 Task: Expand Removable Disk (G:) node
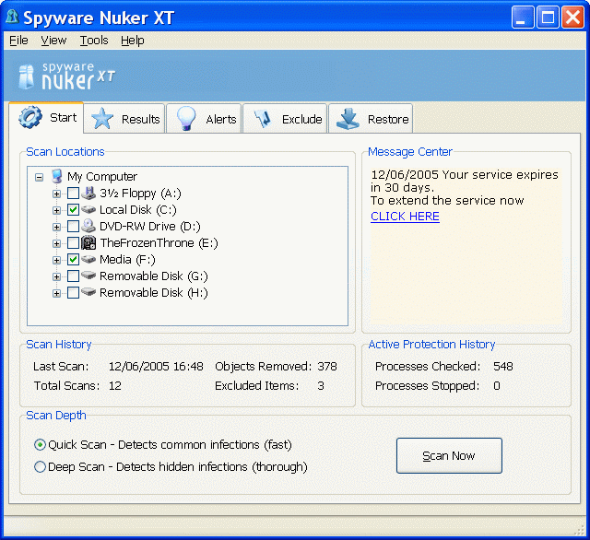pyautogui.click(x=56, y=276)
